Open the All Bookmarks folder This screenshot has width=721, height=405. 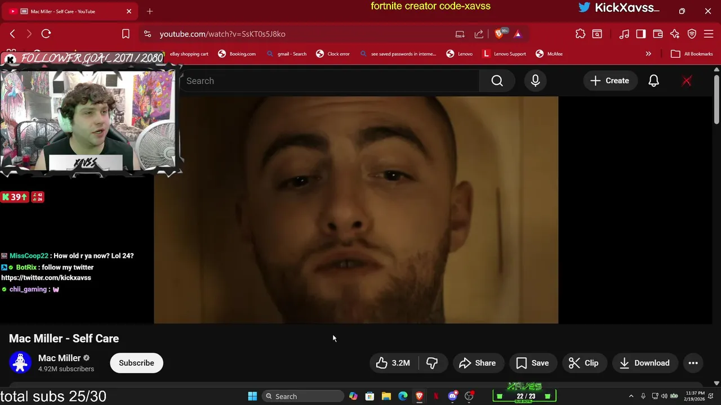[692, 54]
